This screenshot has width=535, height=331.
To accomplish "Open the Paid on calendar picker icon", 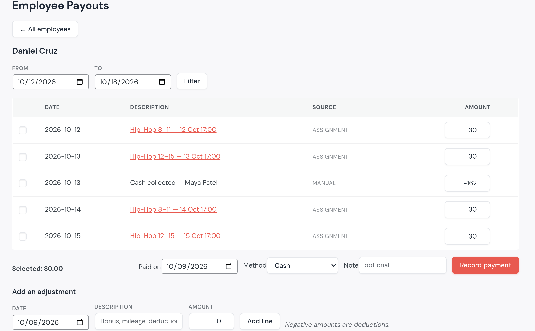I will 229,266.
